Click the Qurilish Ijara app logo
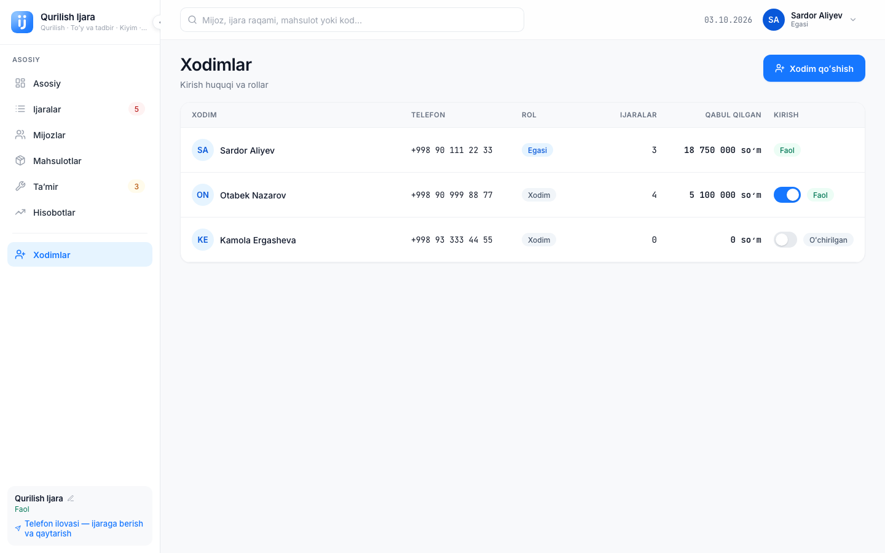This screenshot has width=885, height=553. click(x=22, y=22)
